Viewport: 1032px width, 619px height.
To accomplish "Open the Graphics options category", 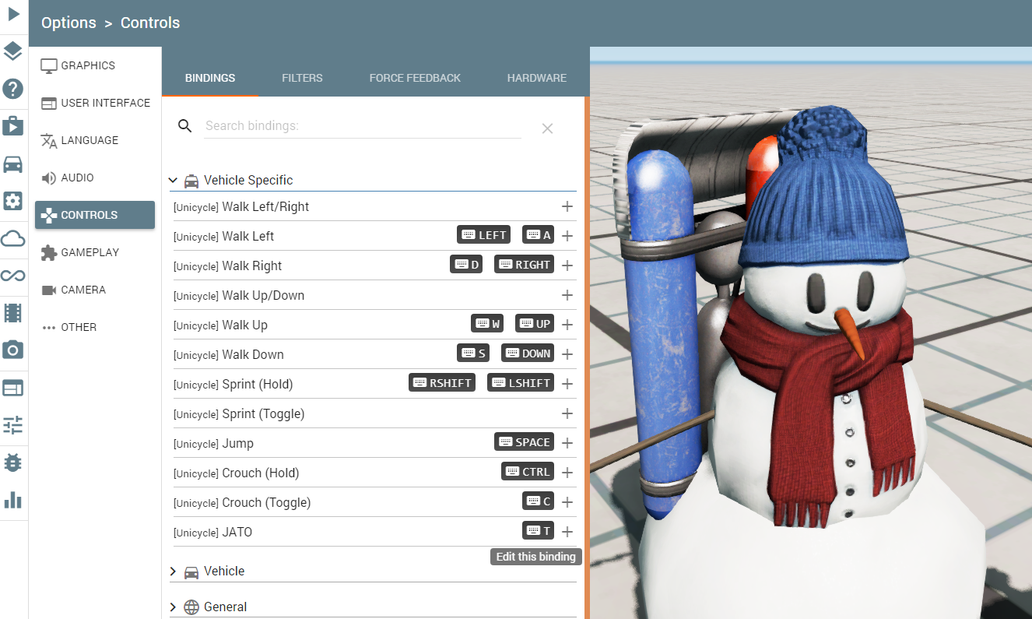I will [x=95, y=65].
